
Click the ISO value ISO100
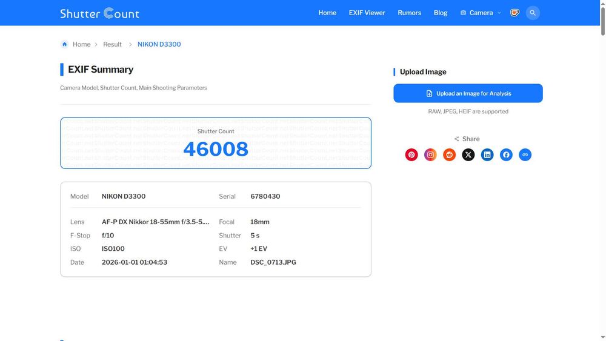tap(113, 249)
